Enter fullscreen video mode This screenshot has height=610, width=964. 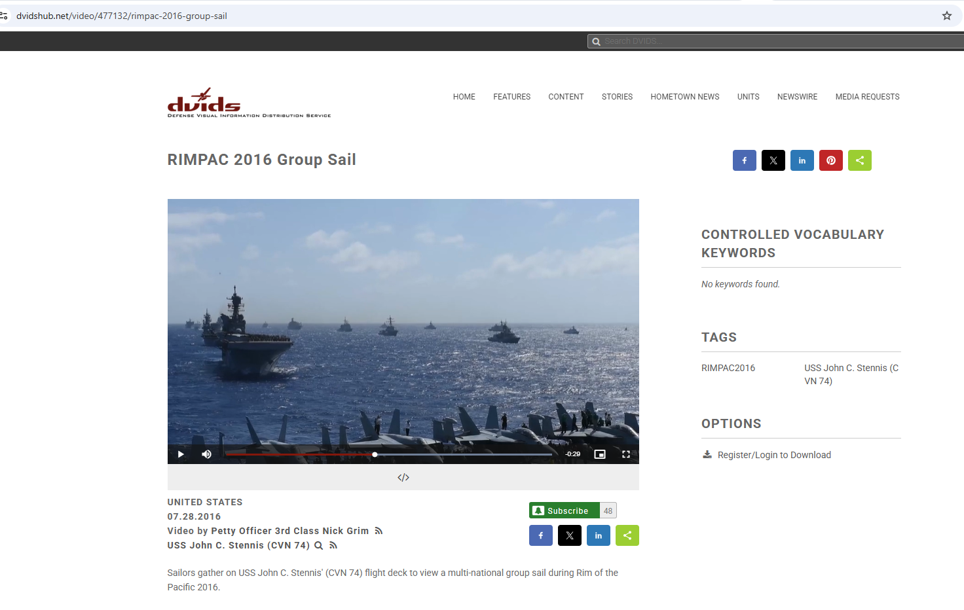pyautogui.click(x=625, y=454)
